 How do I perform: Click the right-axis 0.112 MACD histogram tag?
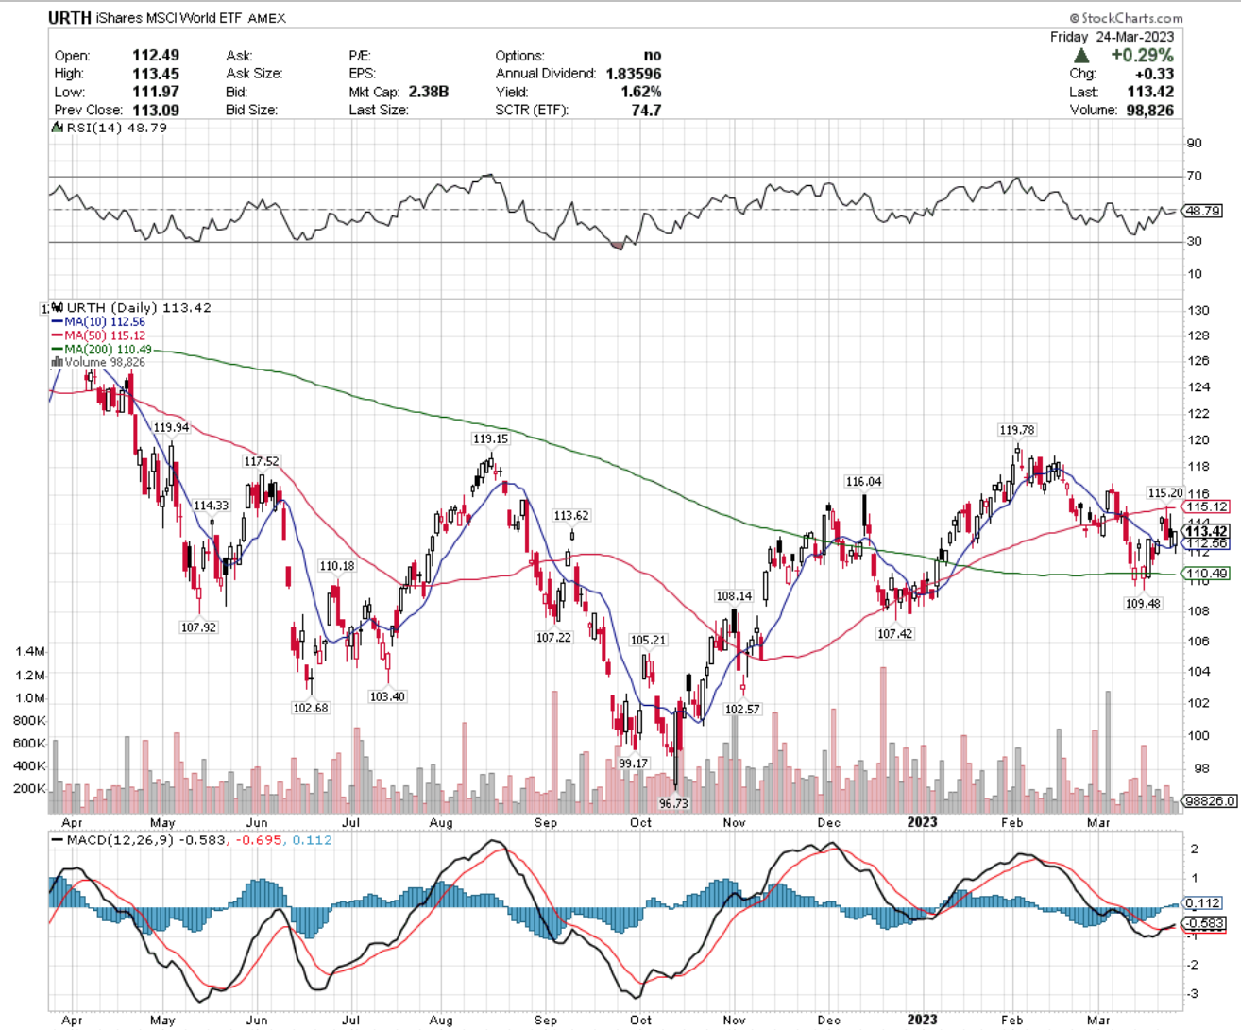(1203, 902)
